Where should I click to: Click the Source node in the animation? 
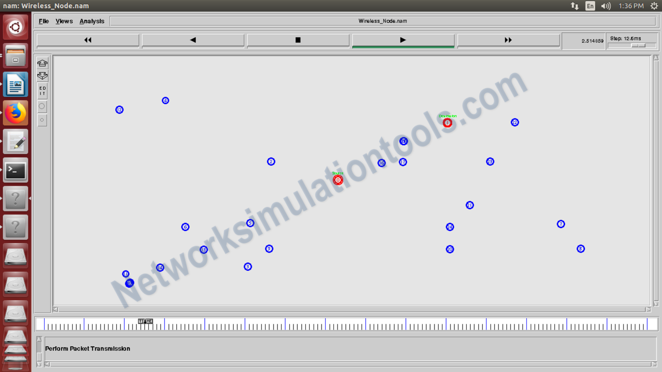pyautogui.click(x=338, y=180)
